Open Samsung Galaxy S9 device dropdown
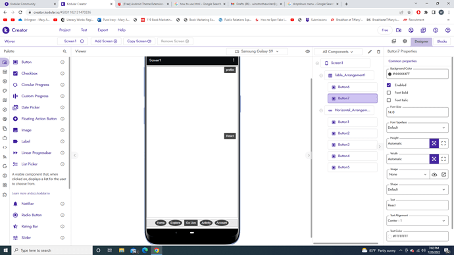Viewport: 454px width, 255px height. click(257, 51)
